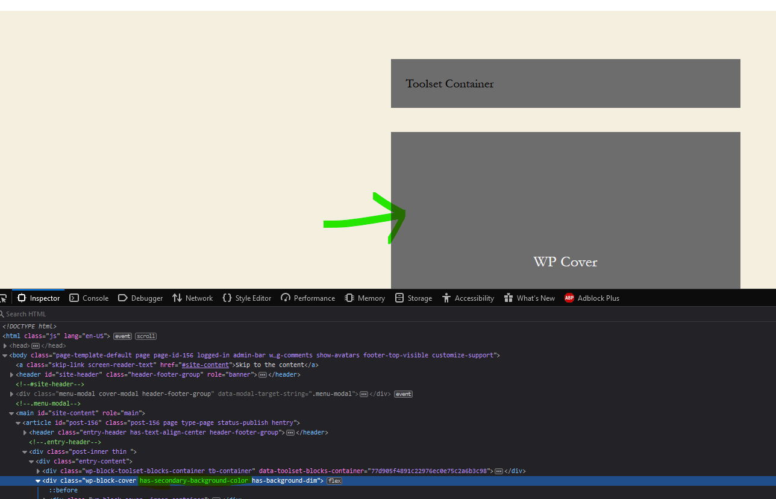The width and height of the screenshot is (776, 499).
Task: Click the scroll badge on html element
Action: point(146,336)
